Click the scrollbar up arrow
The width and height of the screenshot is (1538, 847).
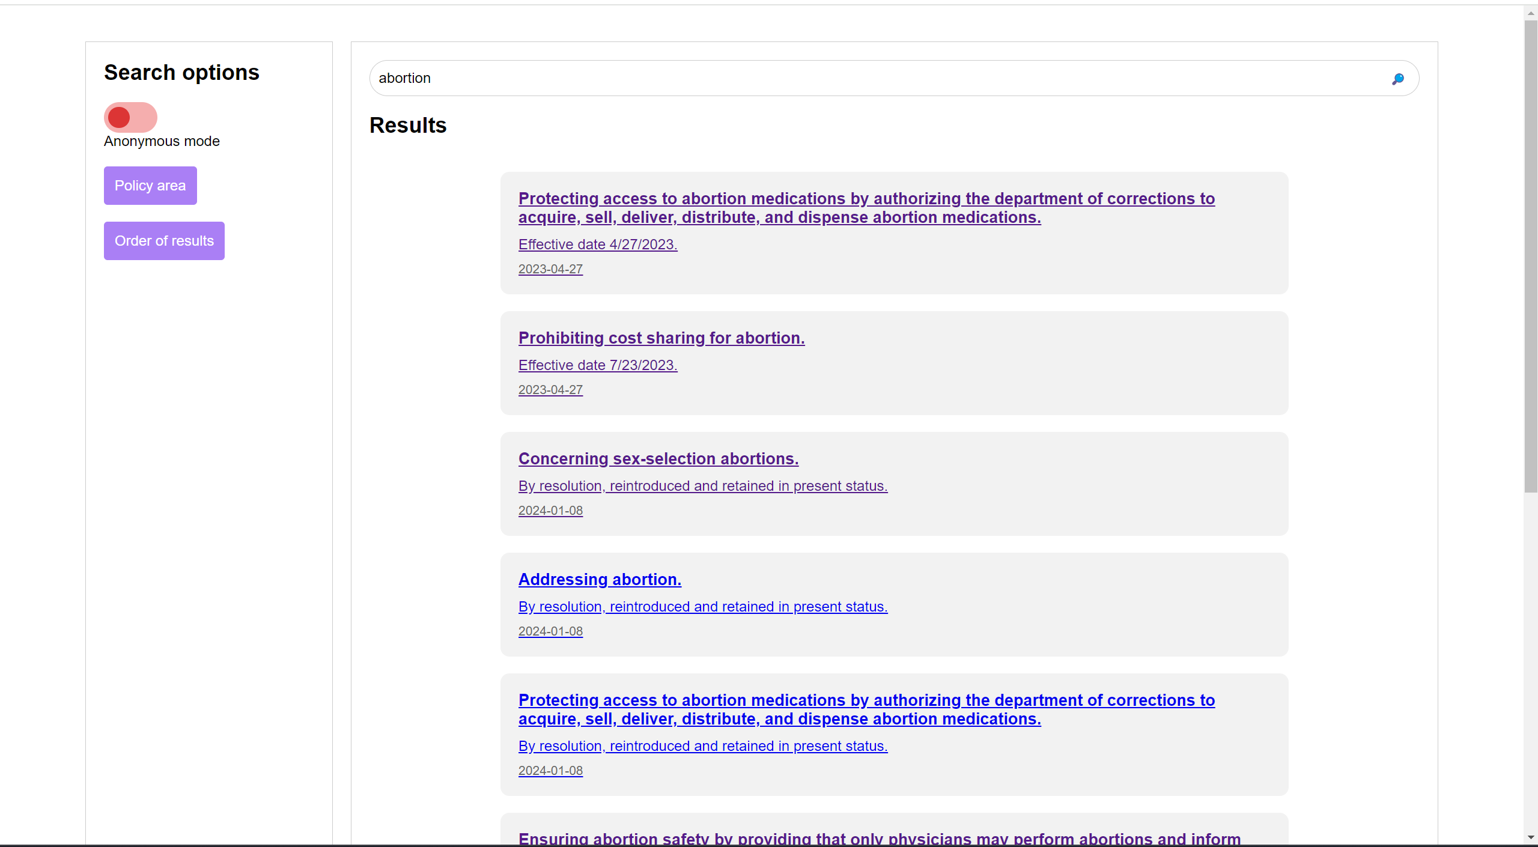tap(1530, 13)
